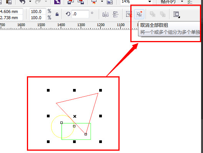This screenshot has width=203, height=153.
Task: Click the purple Search Content icon
Action: pos(57,2)
